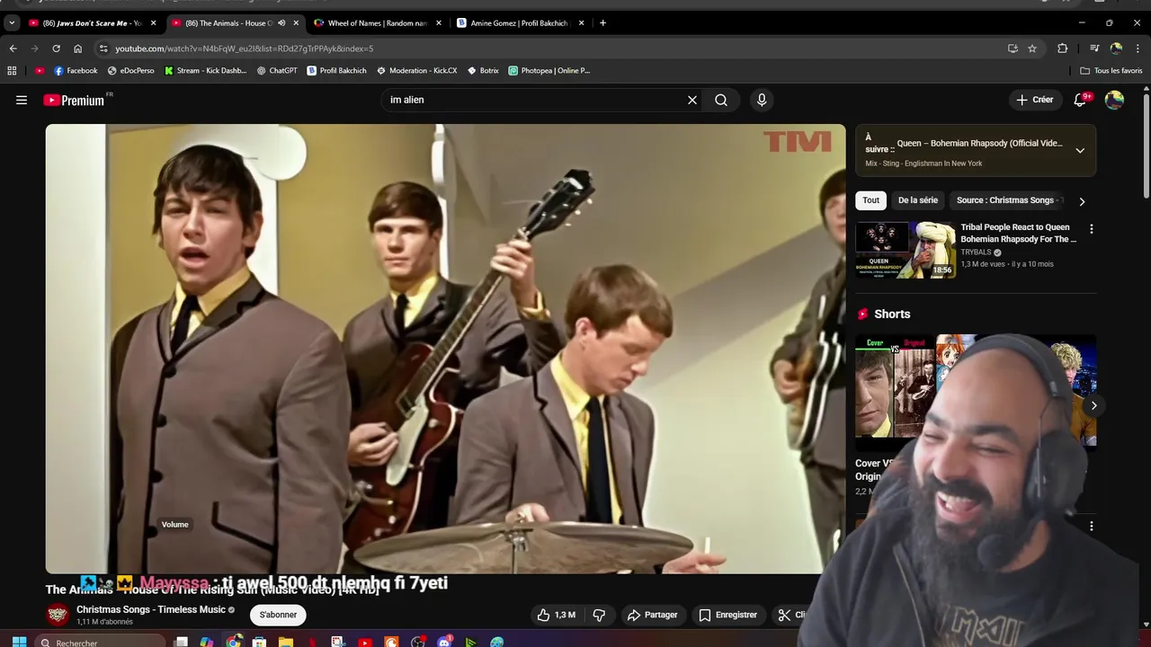Image resolution: width=1151 pixels, height=647 pixels.
Task: Open Microsoft Store from the taskbar
Action: [x=259, y=642]
